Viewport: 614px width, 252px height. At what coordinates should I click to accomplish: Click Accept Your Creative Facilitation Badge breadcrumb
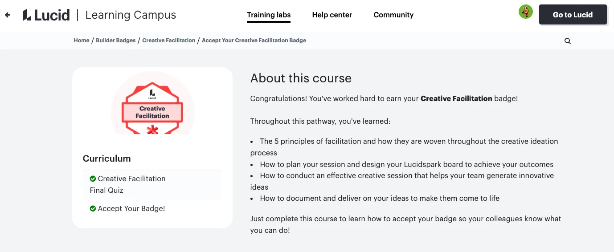[254, 40]
